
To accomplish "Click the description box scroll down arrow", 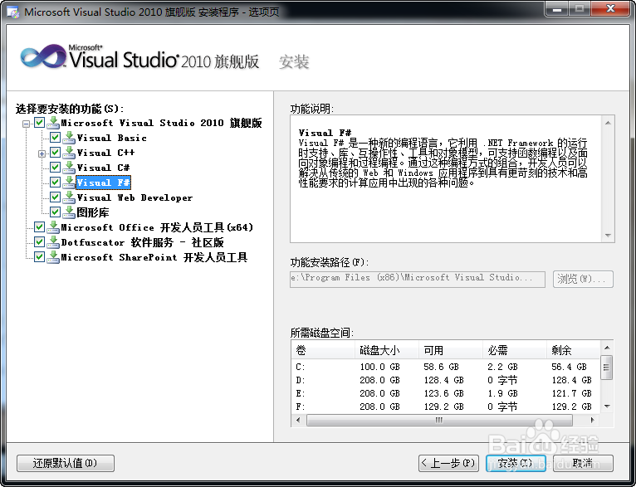I will pos(608,236).
